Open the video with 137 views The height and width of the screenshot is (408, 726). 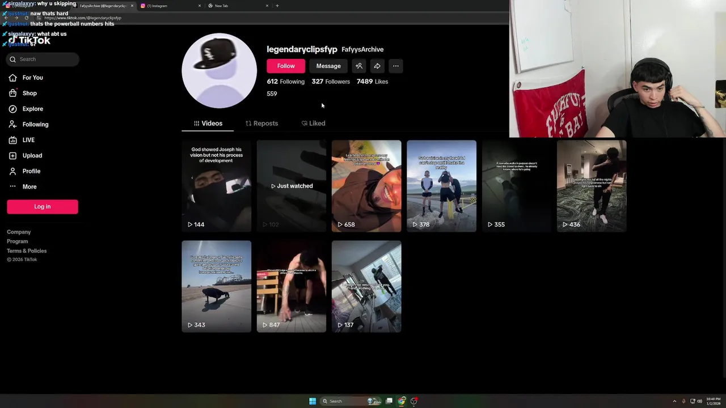(366, 286)
